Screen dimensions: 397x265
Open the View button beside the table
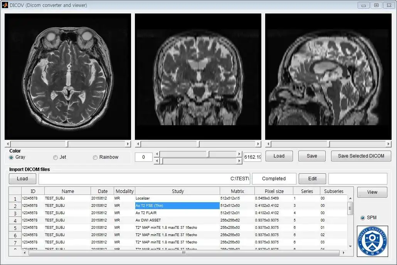pos(372,192)
